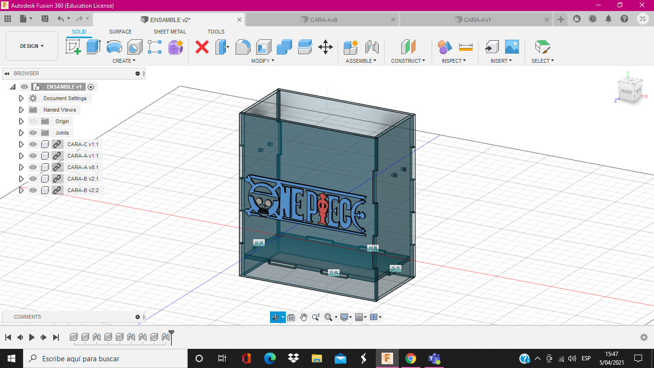Switch to the SOLID tab
Image resolution: width=654 pixels, height=368 pixels.
click(79, 32)
